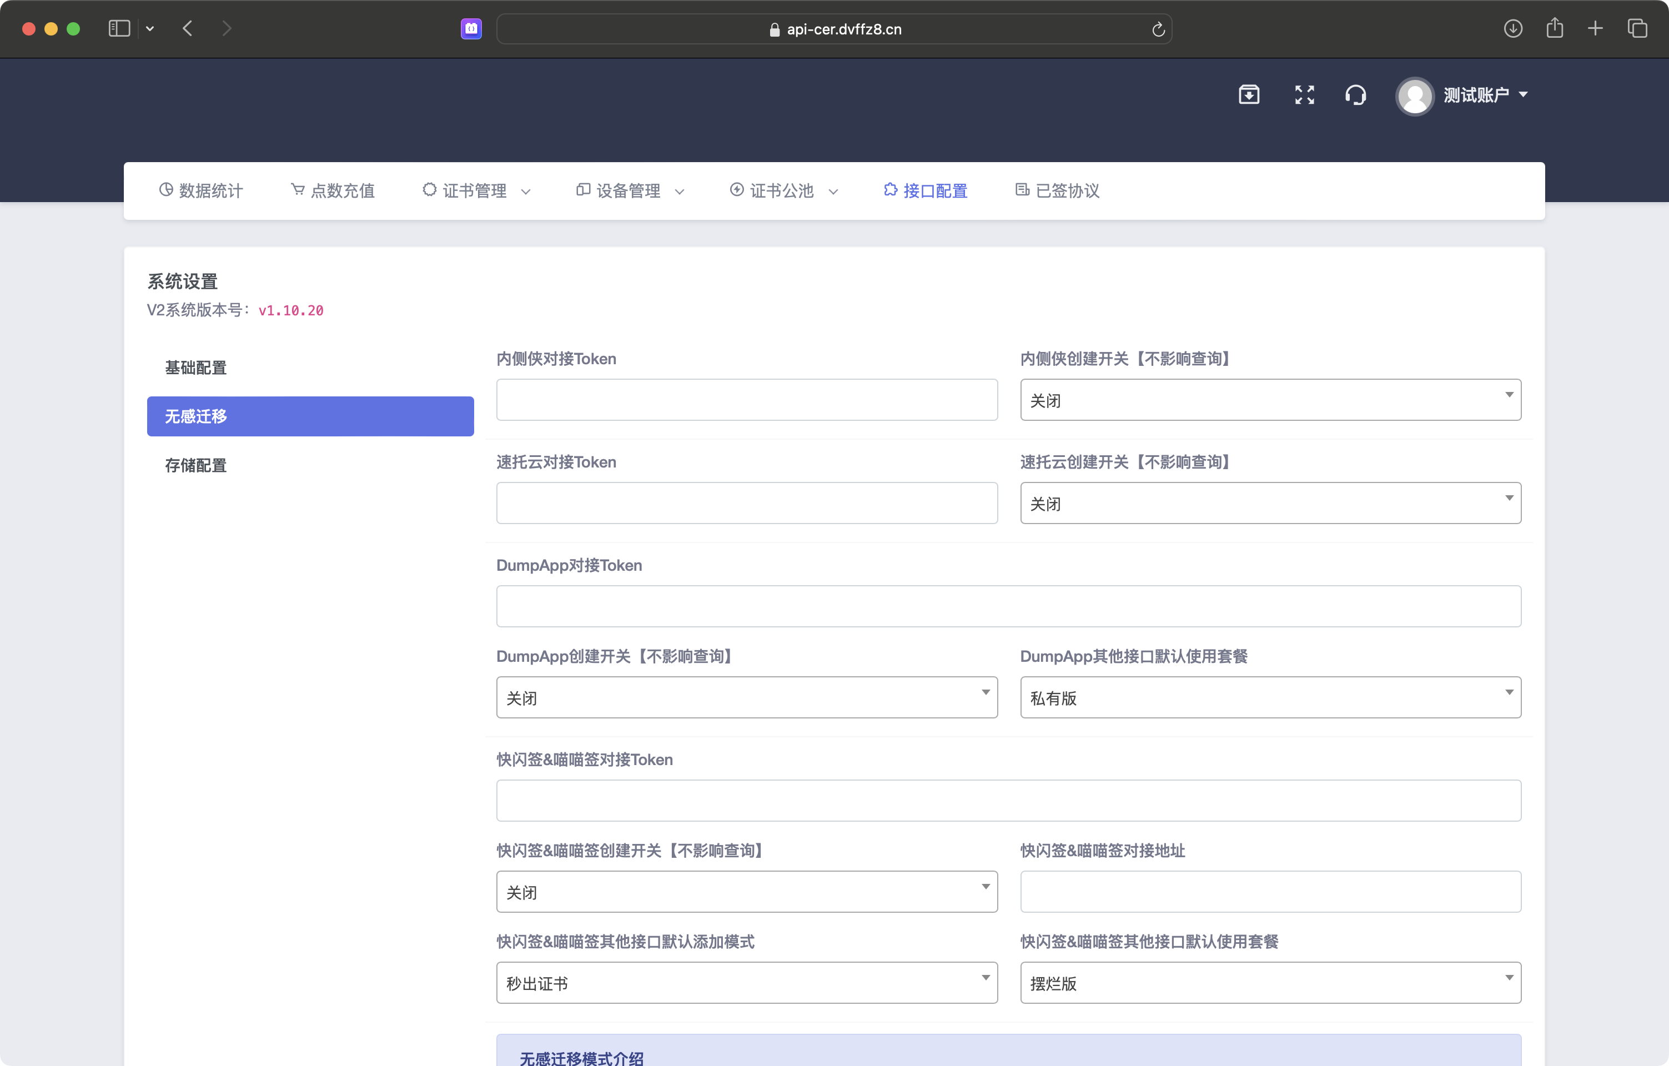Viewport: 1669px width, 1066px height.
Task: Click the 证书管理 badge icon
Action: [x=430, y=189]
